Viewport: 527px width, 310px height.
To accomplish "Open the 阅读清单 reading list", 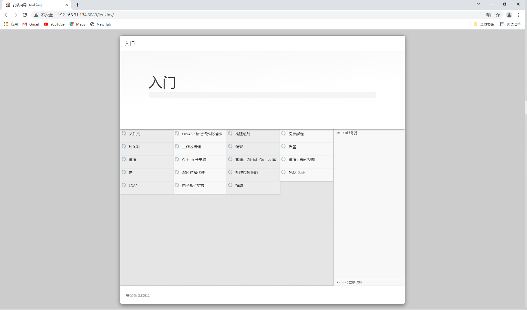I will (x=510, y=24).
